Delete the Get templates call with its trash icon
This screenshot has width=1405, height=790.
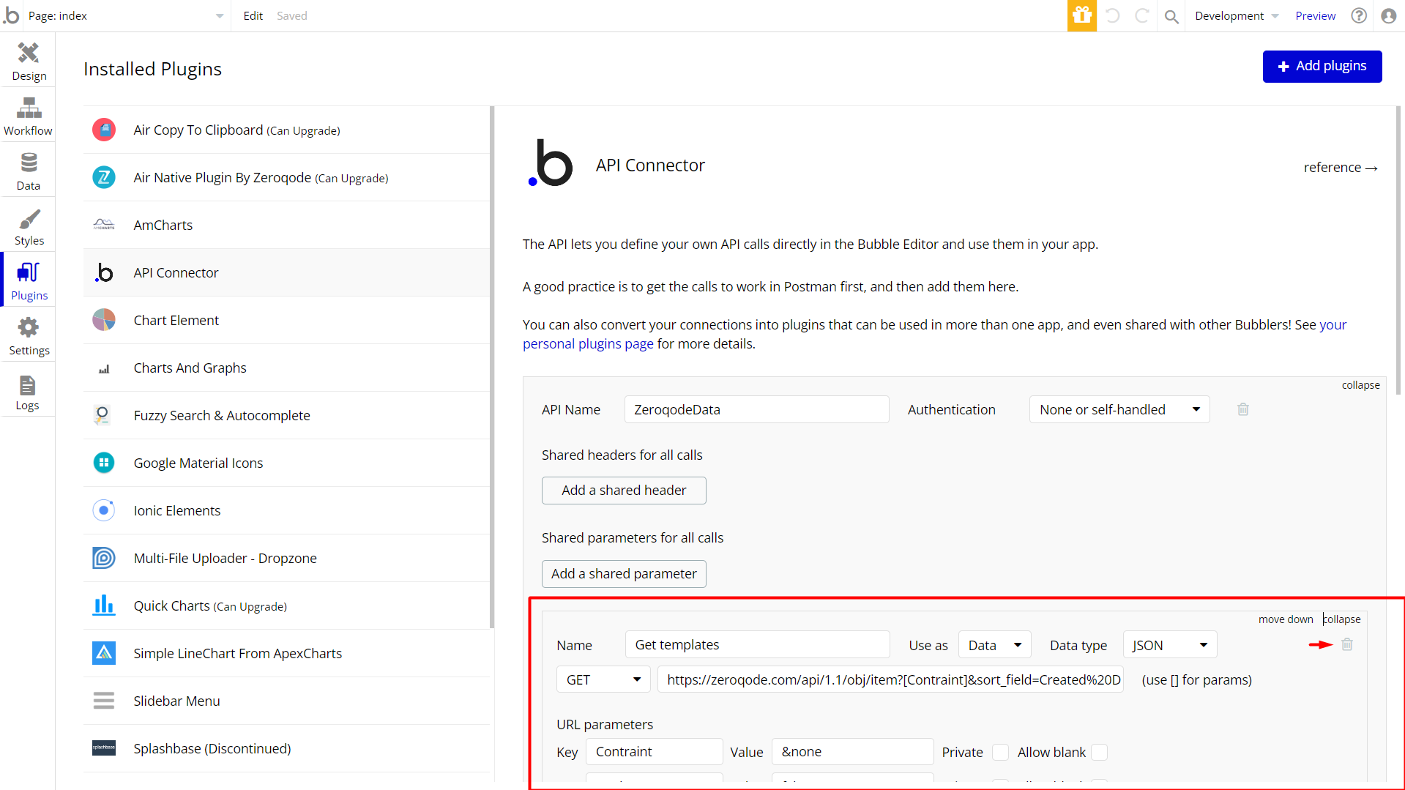1346,644
